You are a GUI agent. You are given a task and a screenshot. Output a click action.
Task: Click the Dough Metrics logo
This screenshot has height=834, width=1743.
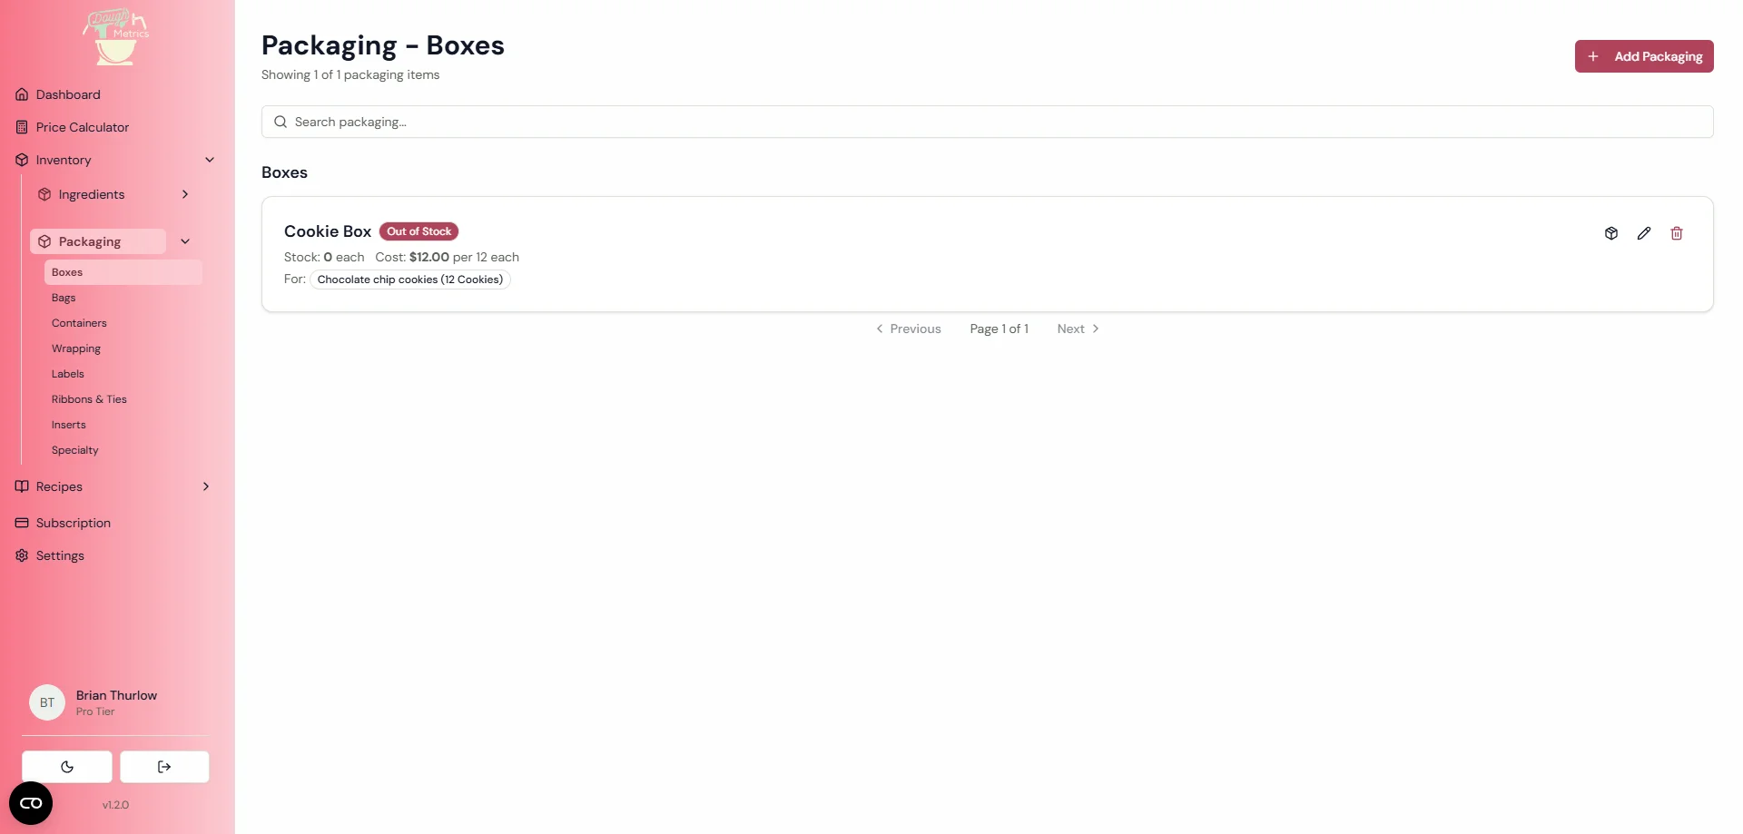[x=115, y=37]
